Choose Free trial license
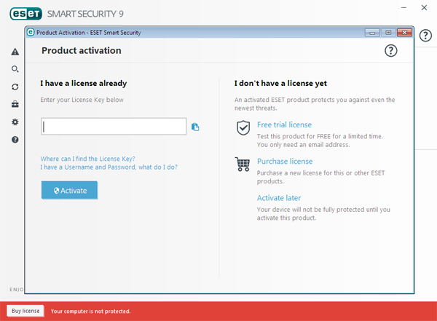Screen dimensions: 437x321 (284, 125)
